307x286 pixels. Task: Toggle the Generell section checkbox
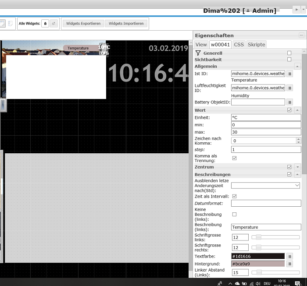coord(289,53)
